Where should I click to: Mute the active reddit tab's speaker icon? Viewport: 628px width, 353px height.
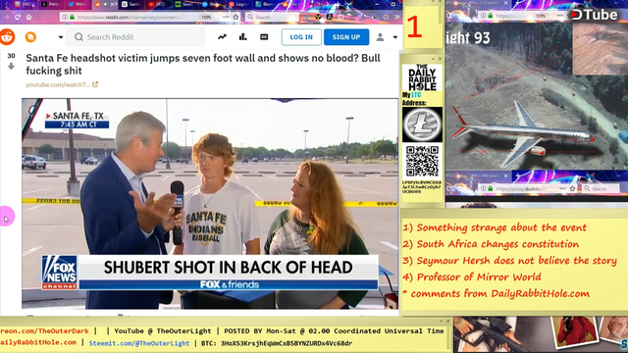pyautogui.click(x=106, y=4)
